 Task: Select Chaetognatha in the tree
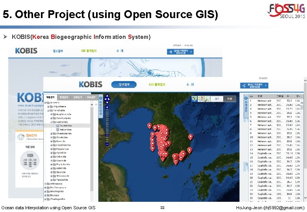click(57, 199)
